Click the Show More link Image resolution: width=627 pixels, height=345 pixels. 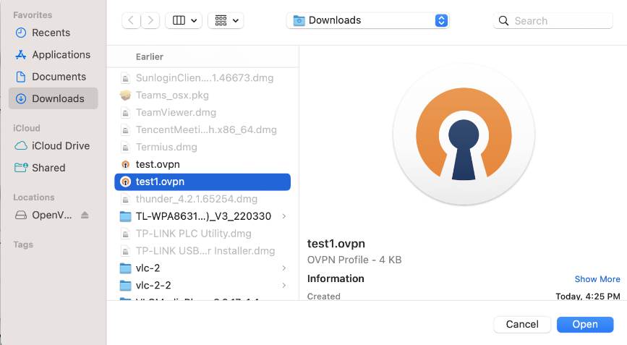coord(597,279)
